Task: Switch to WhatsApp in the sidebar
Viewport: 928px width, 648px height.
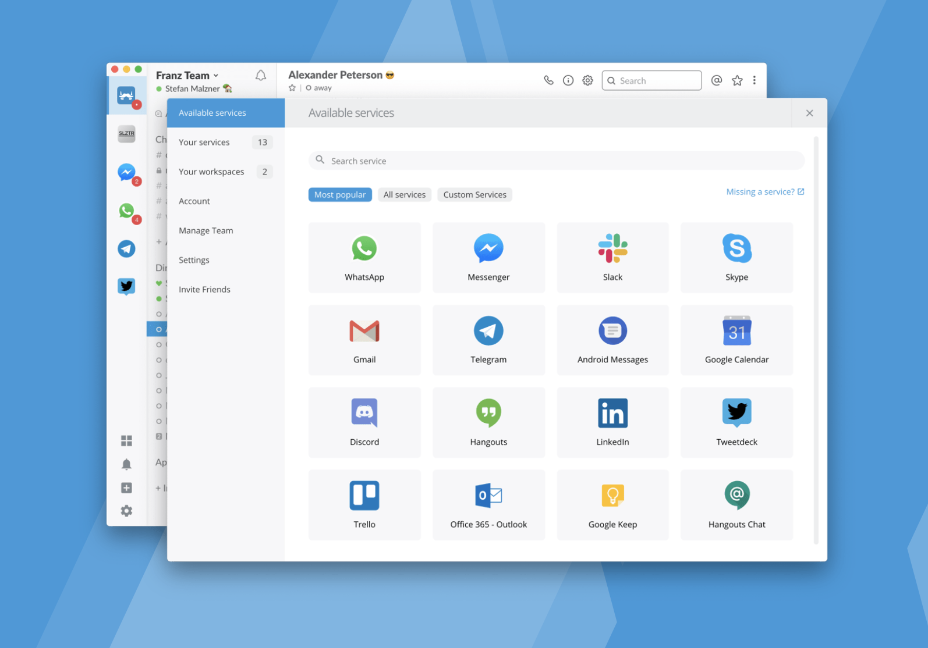Action: [x=126, y=211]
